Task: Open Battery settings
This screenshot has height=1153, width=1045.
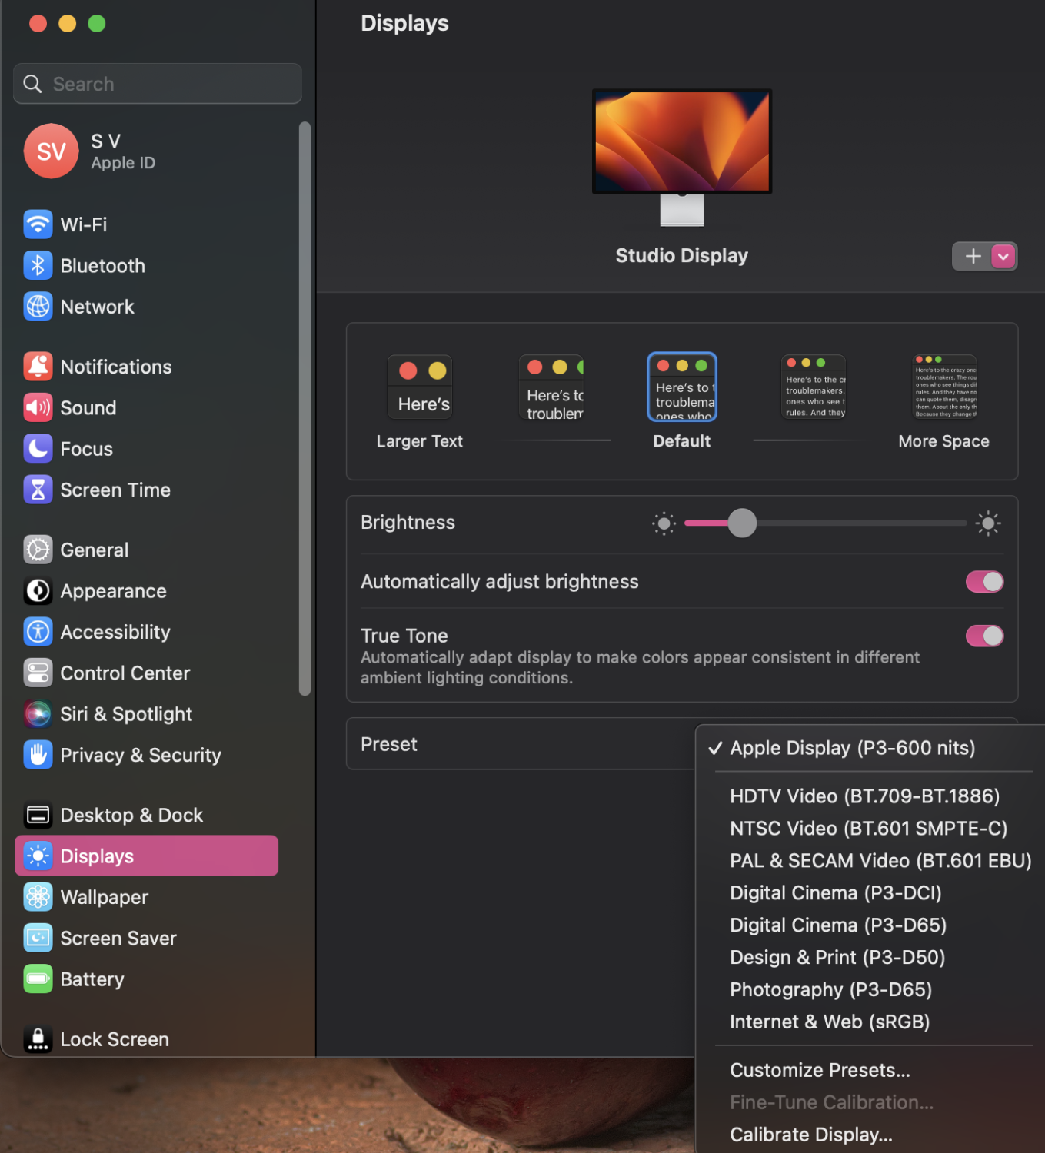Action: point(92,979)
